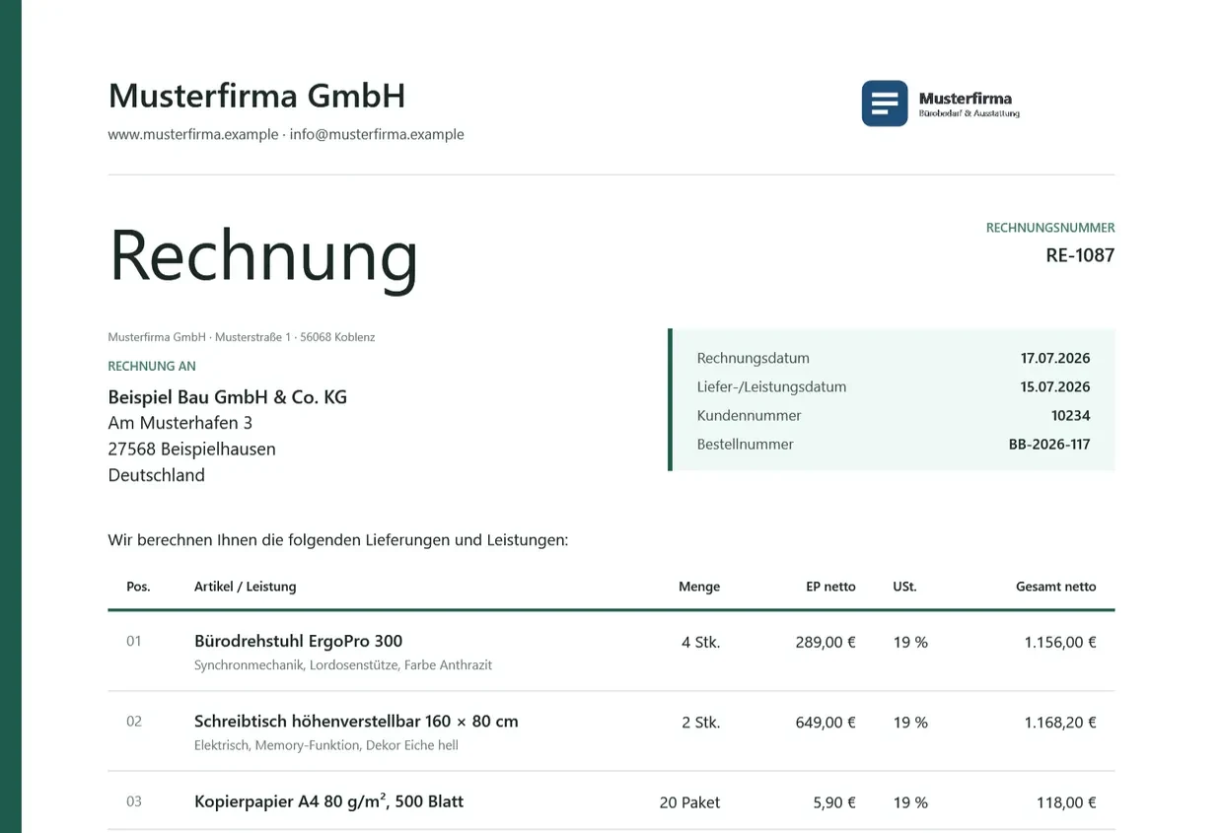Click the 'Liefer-/Leistungsdatum' label
This screenshot has height=833, width=1223.
point(771,386)
